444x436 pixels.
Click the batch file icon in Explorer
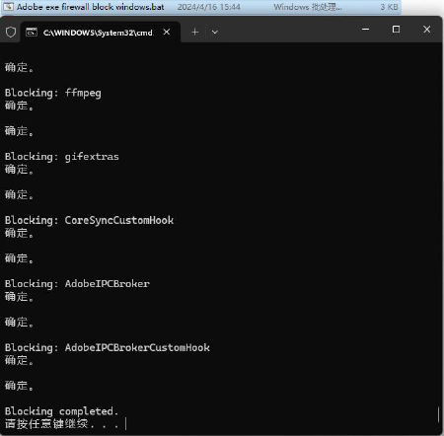9,7
